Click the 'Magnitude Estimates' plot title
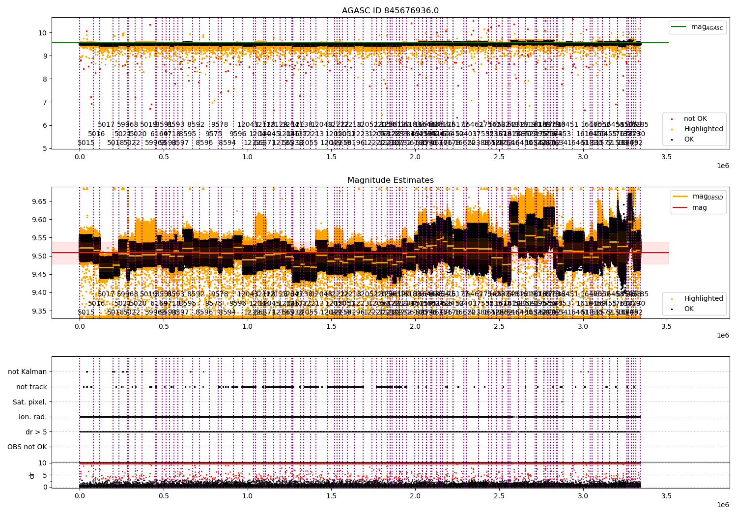 coord(390,180)
